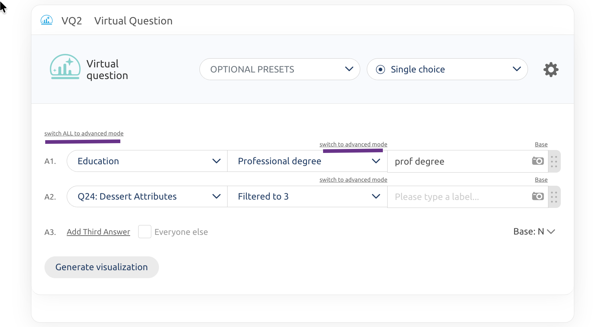
Task: Open the Single choice type dropdown
Action: pos(447,69)
